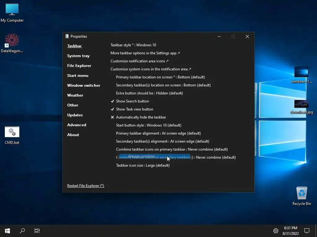Open More taskbar options in Settings app link
Screen dimensions: 317x237
click(x=145, y=53)
